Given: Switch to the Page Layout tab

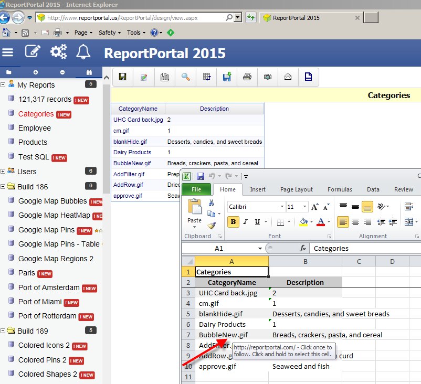Looking at the screenshot, I should [297, 189].
